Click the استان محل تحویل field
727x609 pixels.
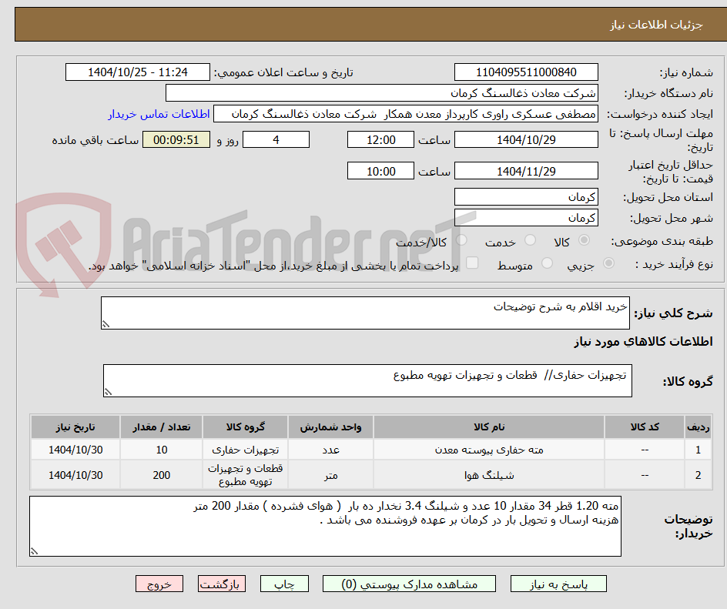click(x=526, y=197)
